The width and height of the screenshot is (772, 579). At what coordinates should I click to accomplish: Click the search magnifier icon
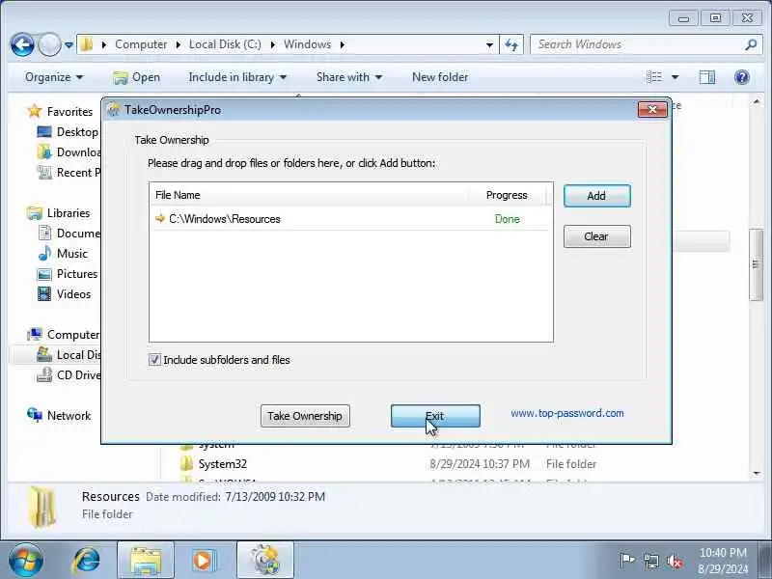pos(751,44)
